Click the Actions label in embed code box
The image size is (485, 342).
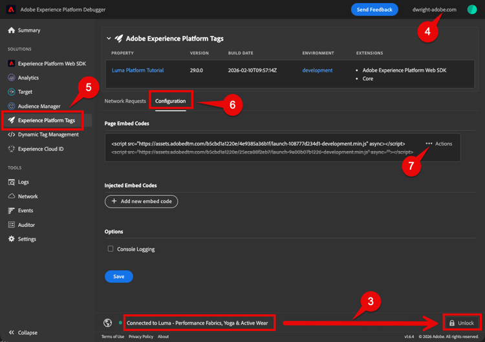click(x=444, y=144)
